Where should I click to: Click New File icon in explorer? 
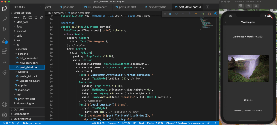coord(25,18)
